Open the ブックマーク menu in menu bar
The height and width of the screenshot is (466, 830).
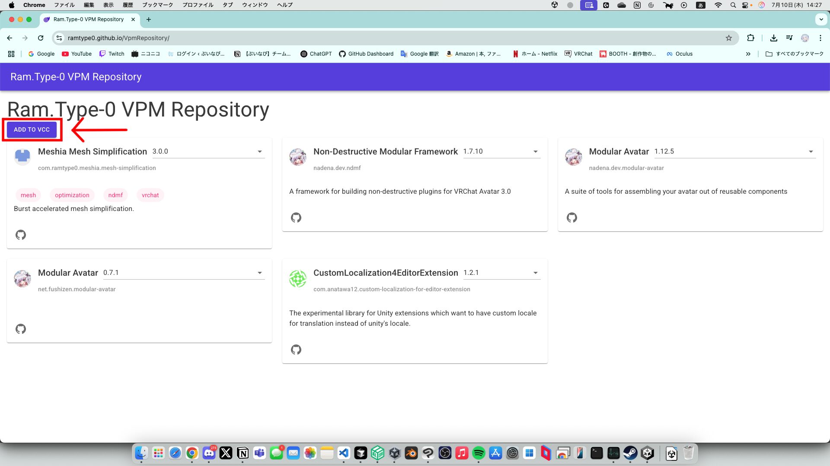pyautogui.click(x=157, y=5)
